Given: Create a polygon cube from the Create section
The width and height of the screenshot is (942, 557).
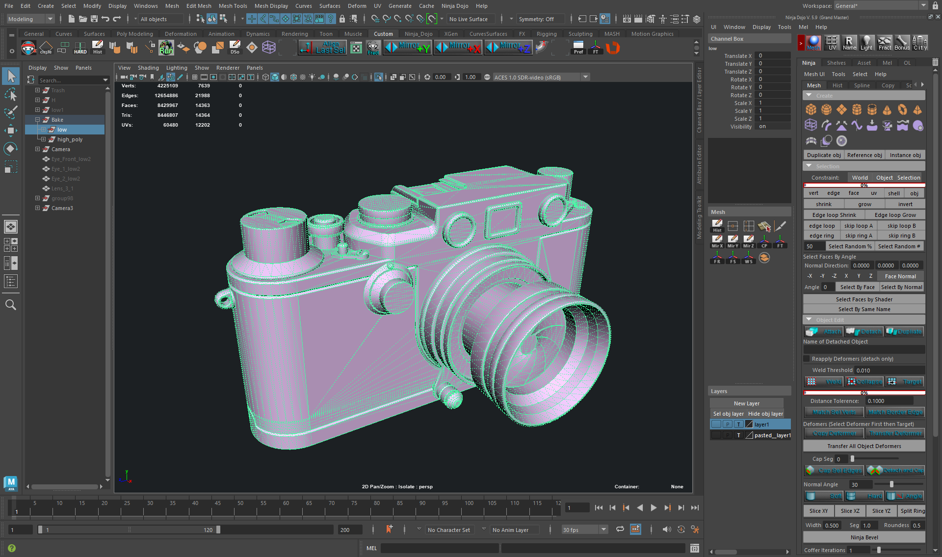Looking at the screenshot, I should 811,110.
